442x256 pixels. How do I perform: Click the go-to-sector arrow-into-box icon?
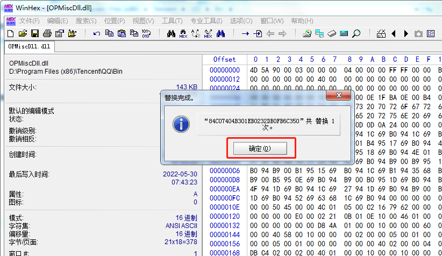click(258, 34)
